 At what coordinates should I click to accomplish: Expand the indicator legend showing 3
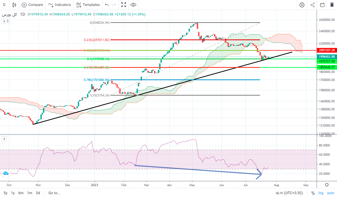(x=6, y=21)
